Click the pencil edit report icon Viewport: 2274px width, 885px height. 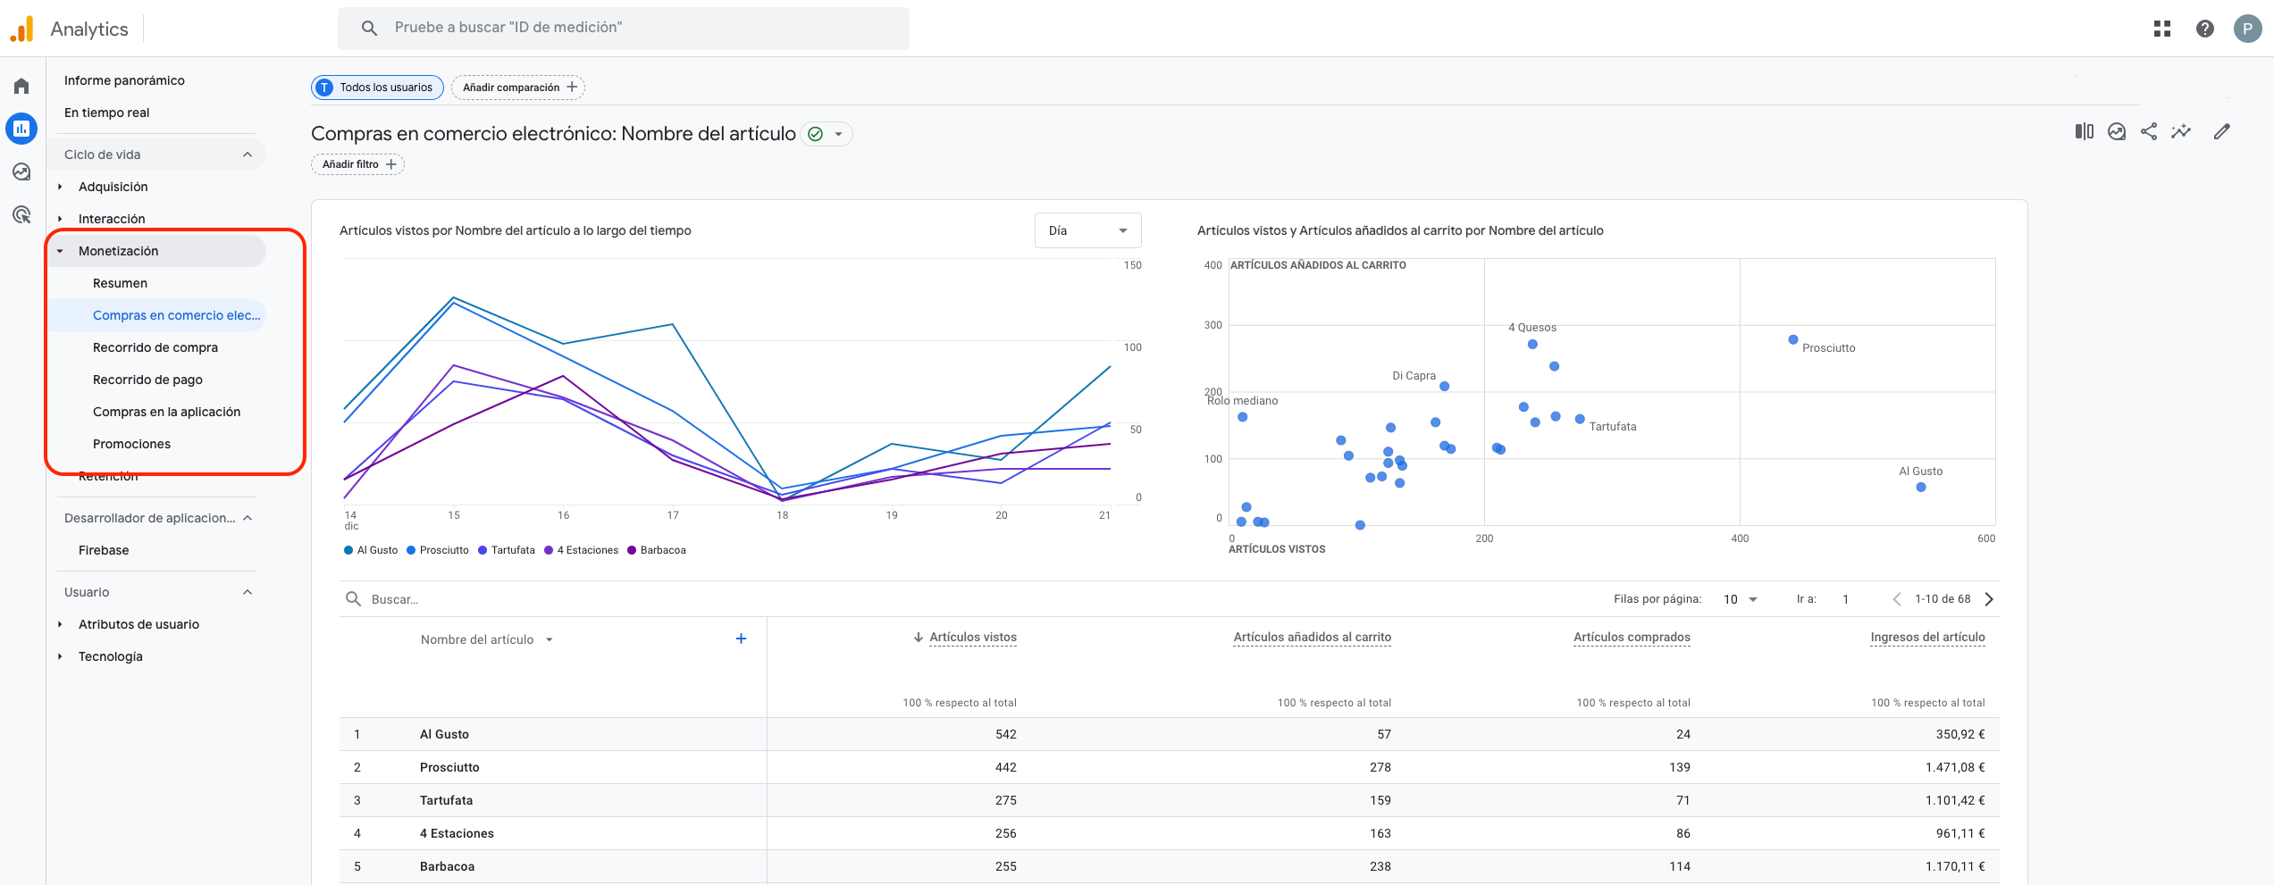tap(2222, 132)
